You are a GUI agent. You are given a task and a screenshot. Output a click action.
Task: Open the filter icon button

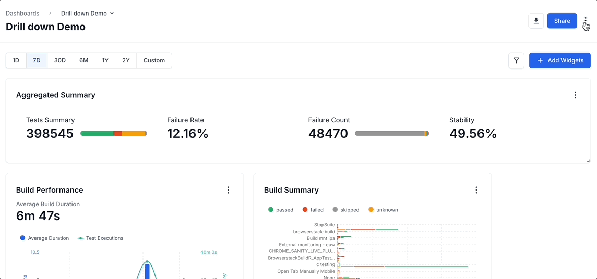point(516,60)
